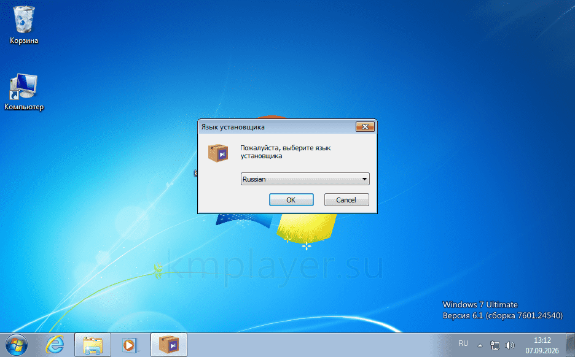Switch to the installer taskbar button

(169, 345)
